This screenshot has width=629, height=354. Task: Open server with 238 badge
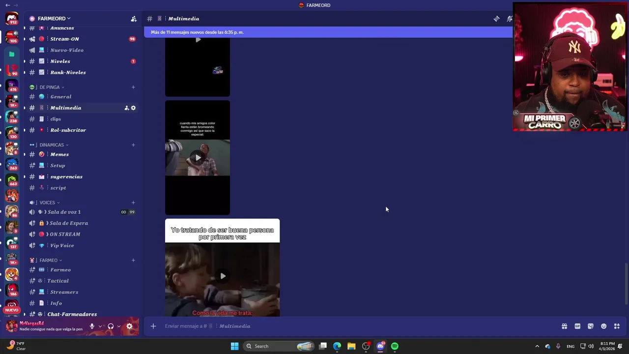point(12,117)
